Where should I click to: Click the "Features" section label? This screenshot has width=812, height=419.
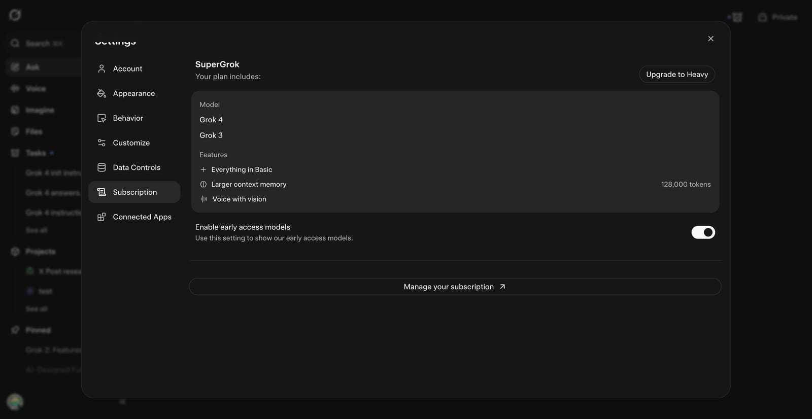pyautogui.click(x=213, y=155)
